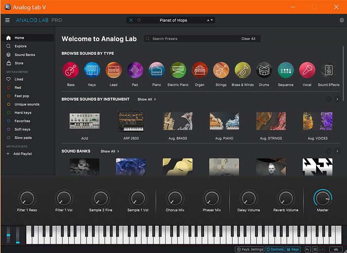The image size is (347, 253).
Task: Browse the Piano sound type
Action: coord(157,70)
